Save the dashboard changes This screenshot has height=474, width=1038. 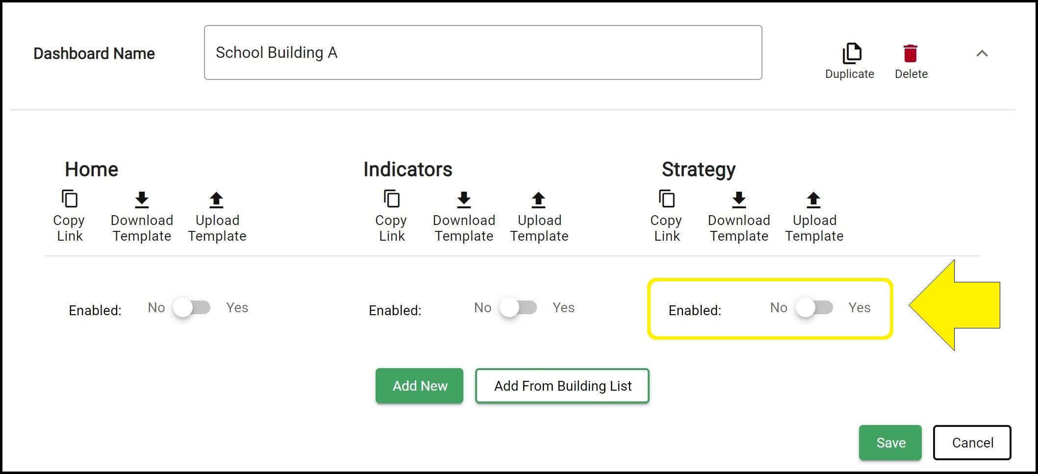point(890,443)
